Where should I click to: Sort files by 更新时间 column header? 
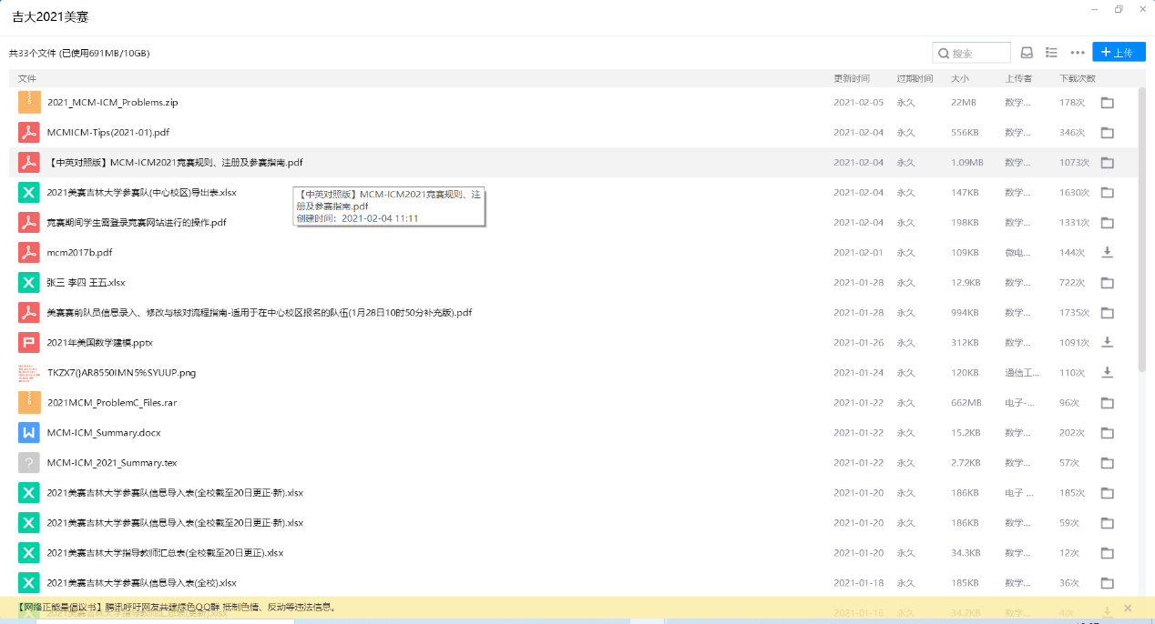852,78
